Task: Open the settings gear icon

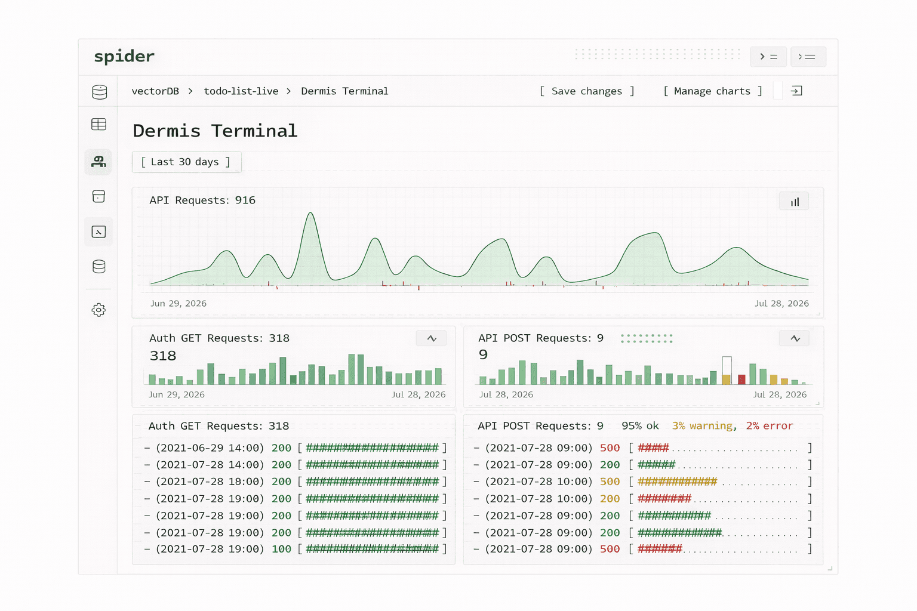Action: [99, 310]
